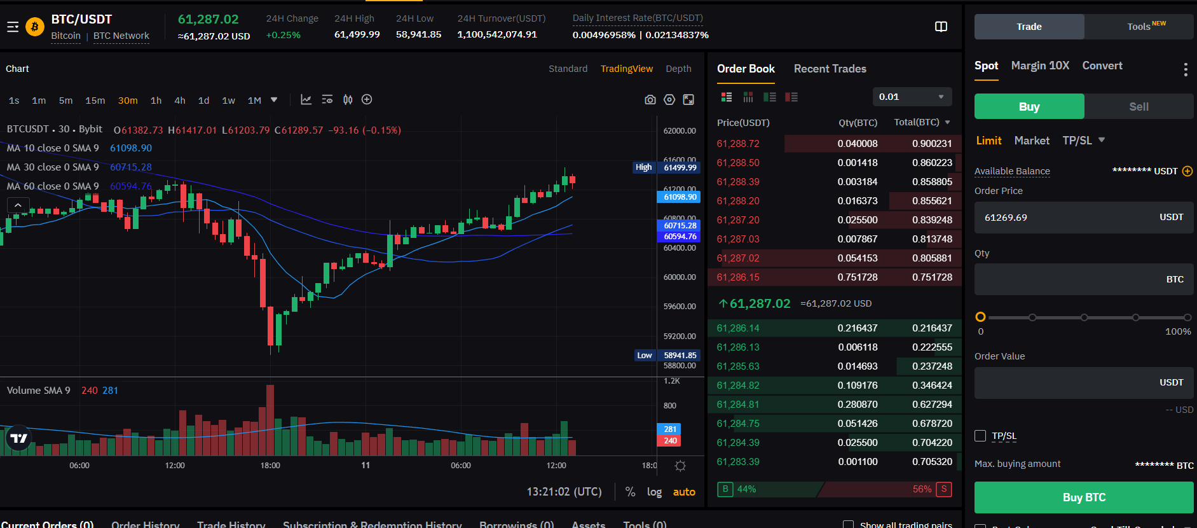Select the 1d timeframe

click(203, 101)
